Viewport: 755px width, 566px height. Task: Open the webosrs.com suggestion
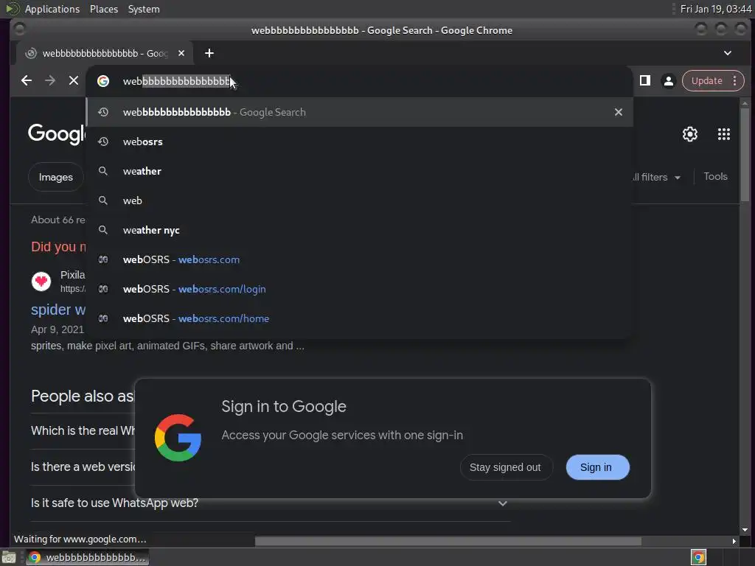tap(359, 259)
